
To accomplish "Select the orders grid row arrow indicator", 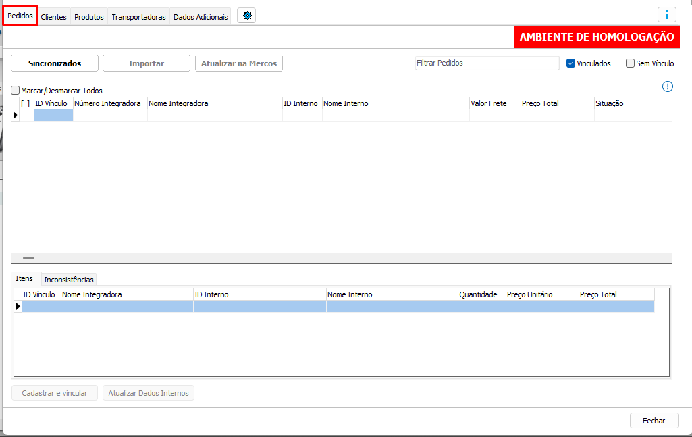I will (x=16, y=115).
